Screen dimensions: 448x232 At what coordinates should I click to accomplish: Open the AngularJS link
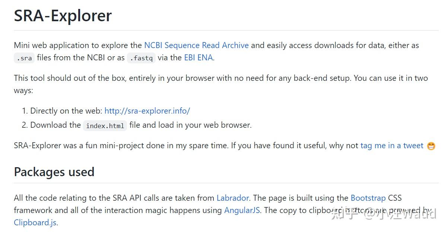click(x=242, y=210)
